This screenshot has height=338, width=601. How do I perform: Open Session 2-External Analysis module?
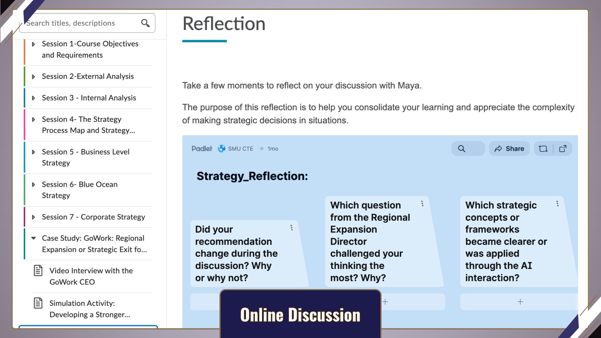[x=88, y=76]
